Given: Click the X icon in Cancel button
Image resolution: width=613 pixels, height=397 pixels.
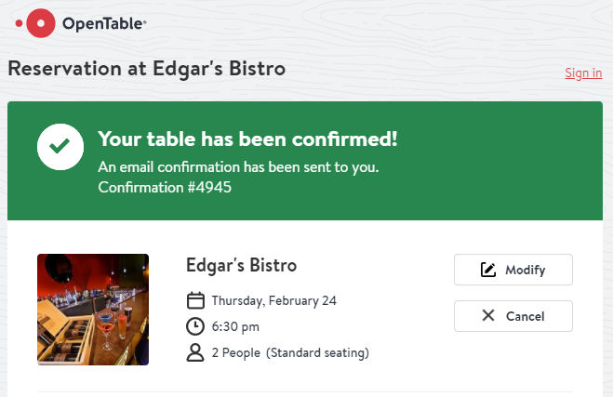Looking at the screenshot, I should (x=488, y=316).
